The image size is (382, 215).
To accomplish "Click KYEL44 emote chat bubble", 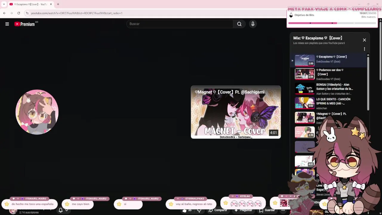I will click(243, 204).
